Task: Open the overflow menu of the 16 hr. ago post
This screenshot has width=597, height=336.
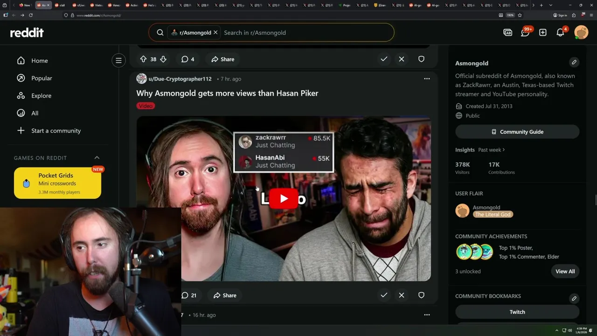Action: (427, 315)
